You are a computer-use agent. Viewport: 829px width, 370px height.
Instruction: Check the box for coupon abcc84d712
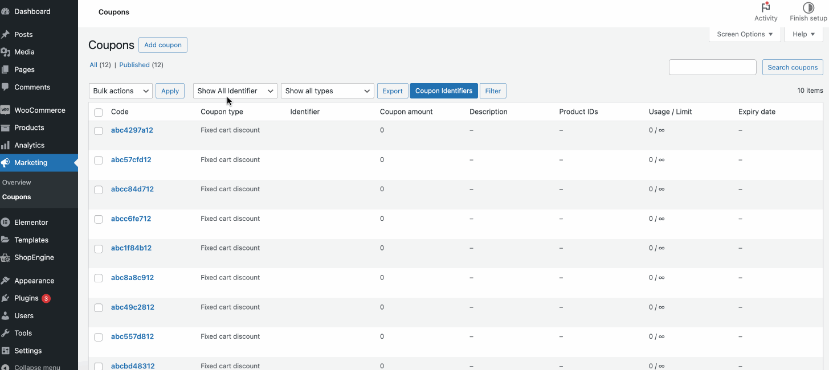point(99,190)
